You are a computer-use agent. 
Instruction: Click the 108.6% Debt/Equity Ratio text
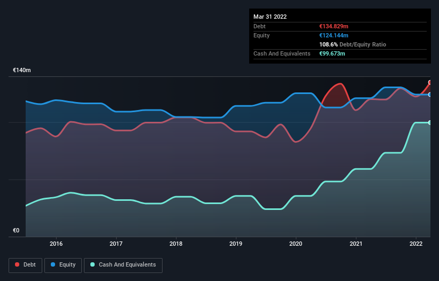[x=352, y=44]
